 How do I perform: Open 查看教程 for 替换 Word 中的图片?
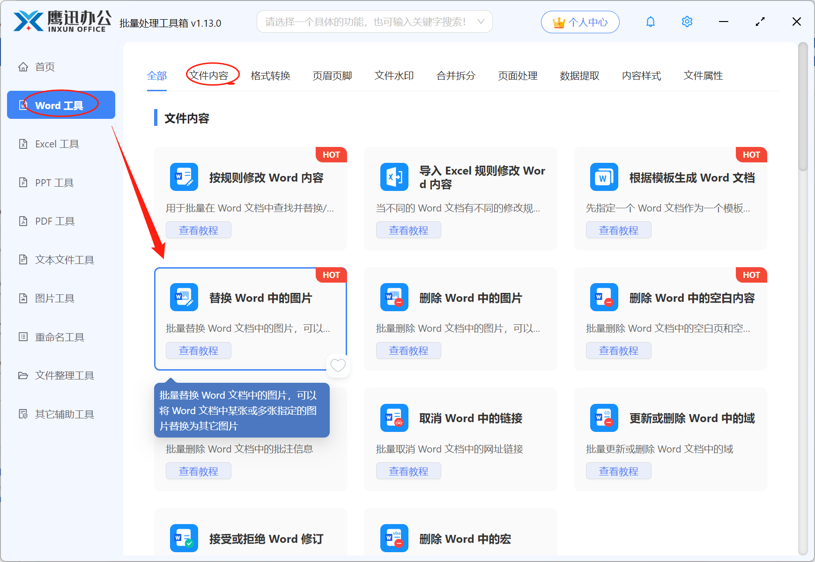point(198,350)
